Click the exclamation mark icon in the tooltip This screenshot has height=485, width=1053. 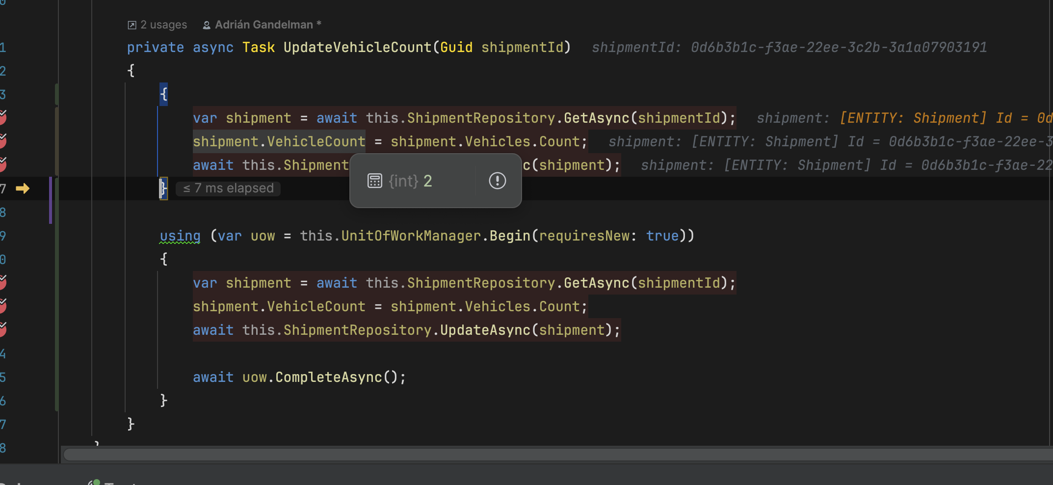[497, 181]
